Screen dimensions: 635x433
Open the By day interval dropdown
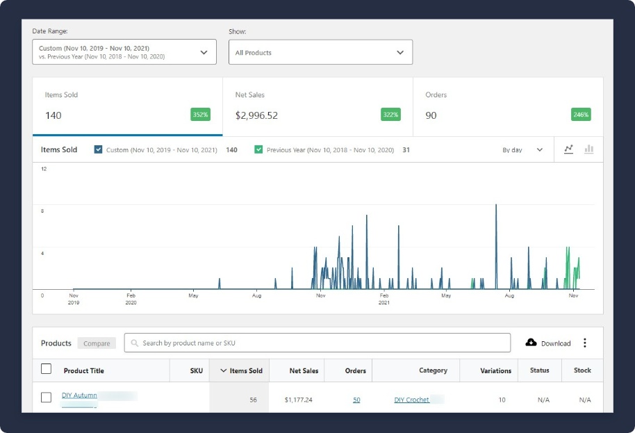click(522, 149)
